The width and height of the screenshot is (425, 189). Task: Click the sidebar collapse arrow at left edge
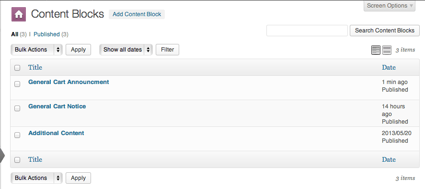pos(2,155)
